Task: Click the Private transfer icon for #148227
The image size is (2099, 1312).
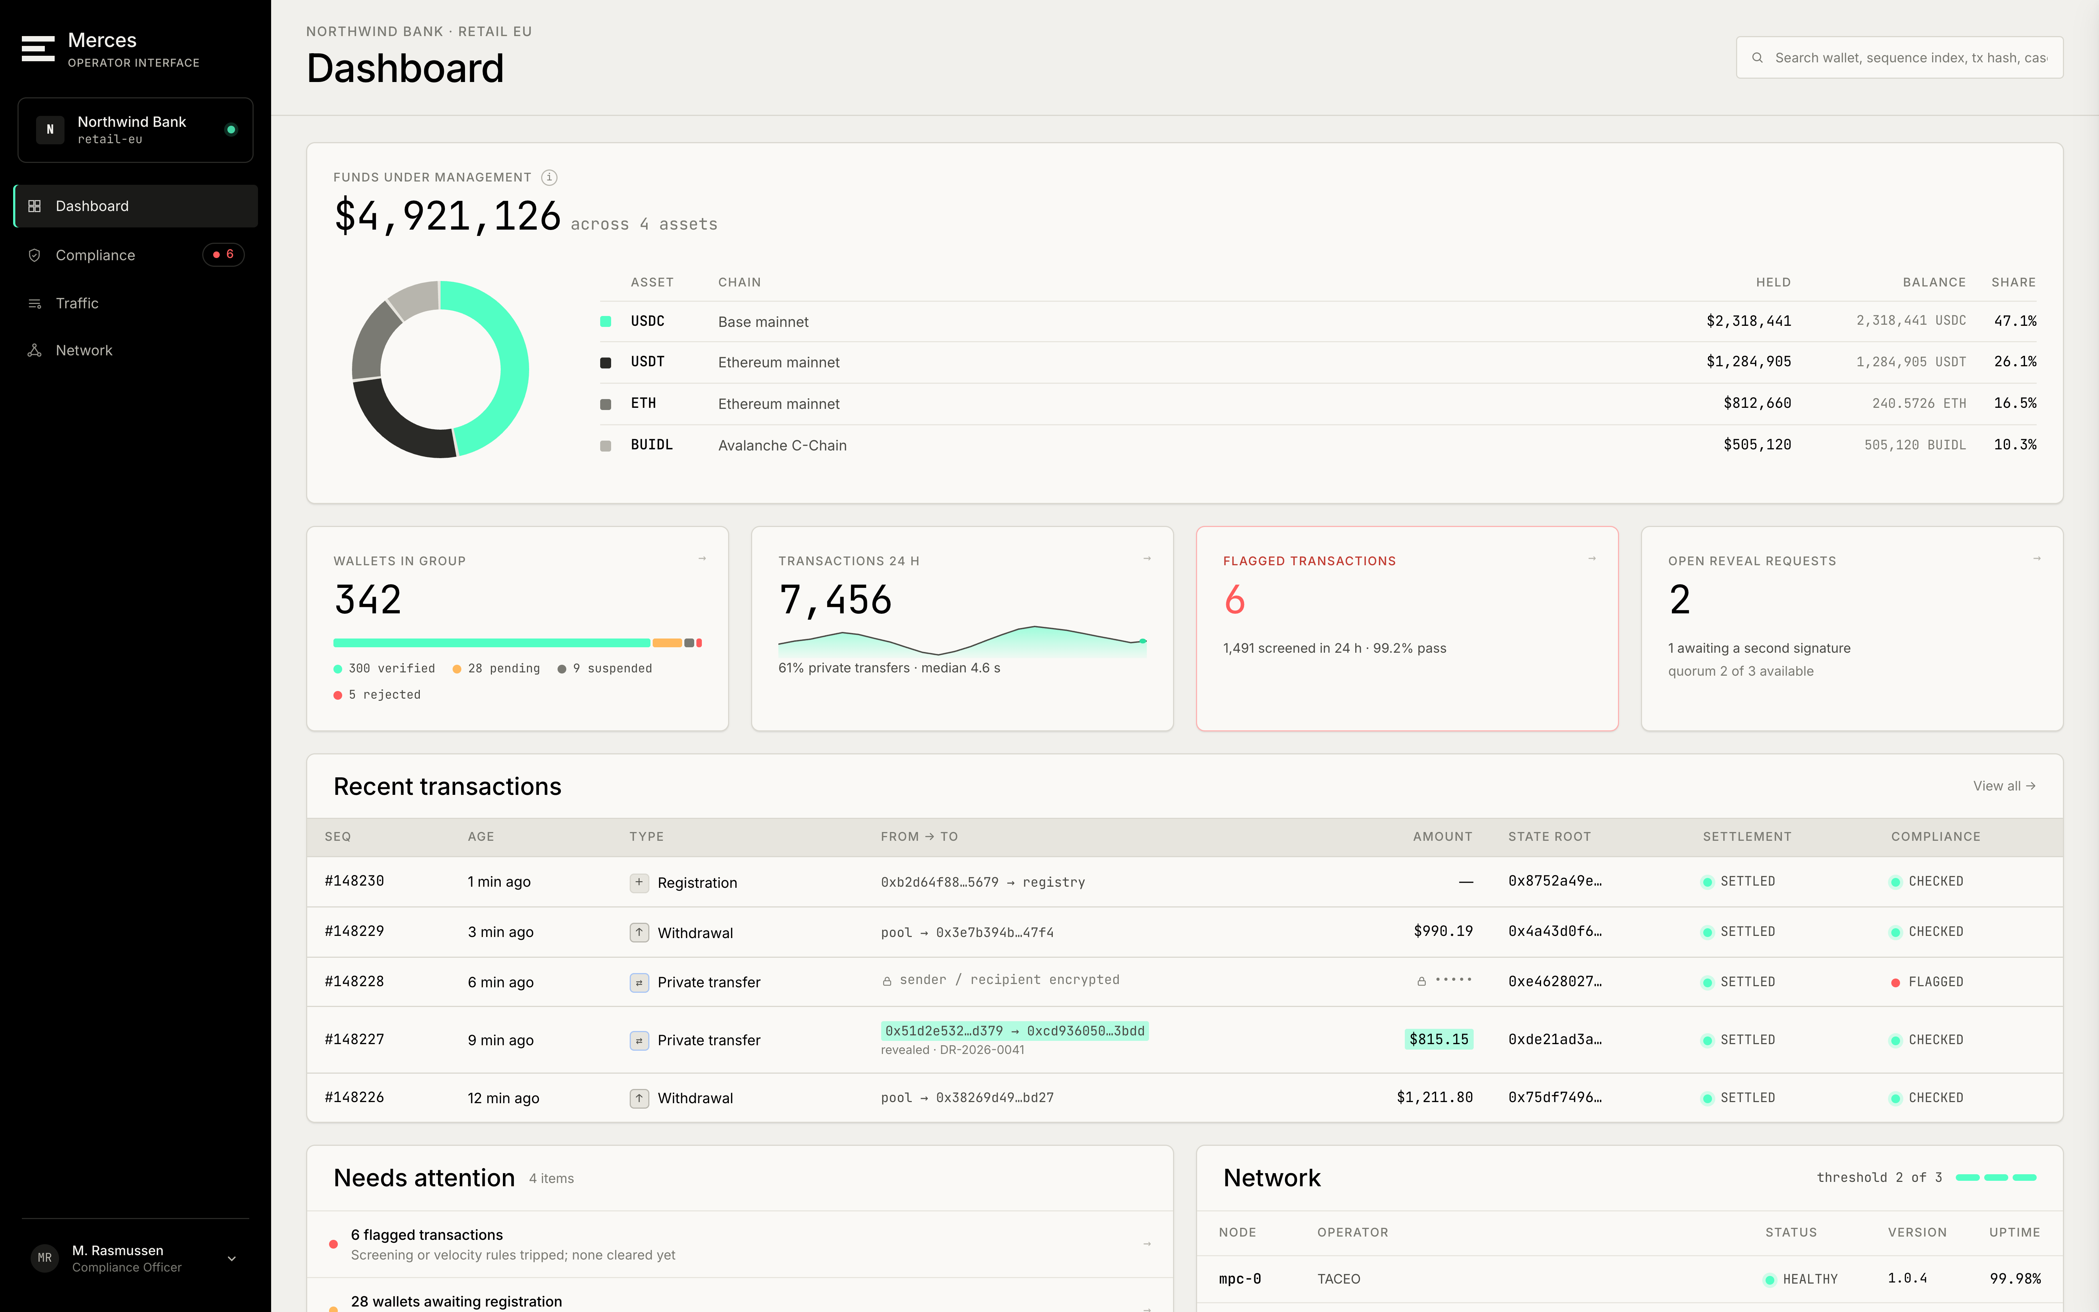Action: (x=639, y=1040)
